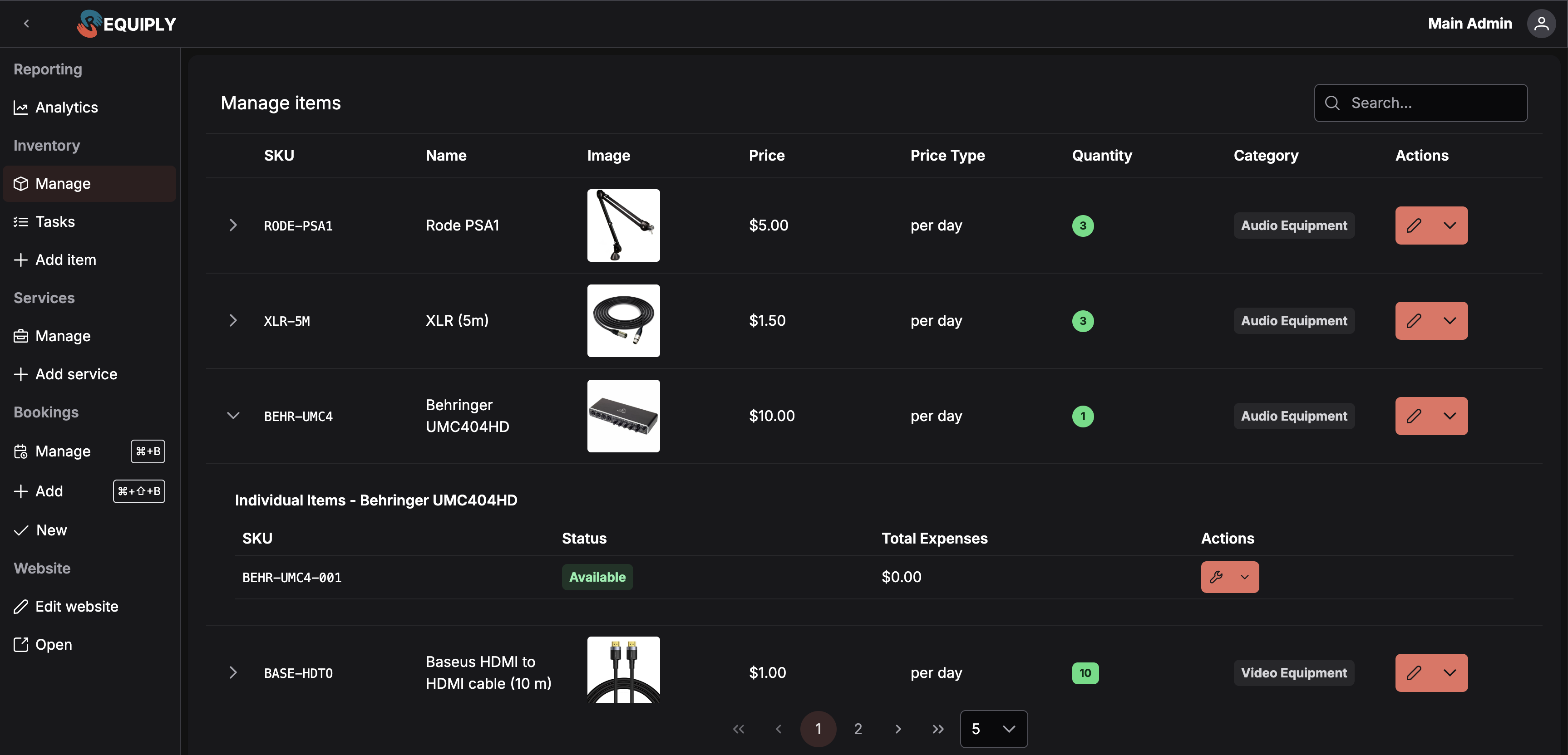Screen dimensions: 1568x755
Task: Go to page 2
Action: (858, 729)
